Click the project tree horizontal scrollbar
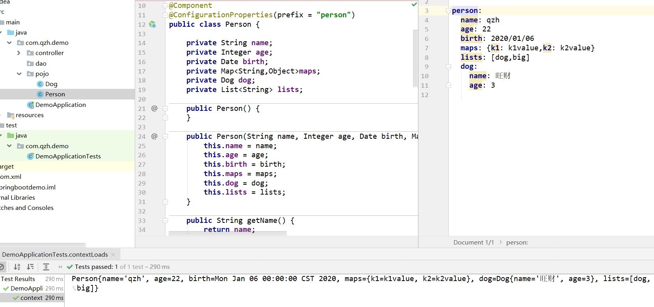654x307 pixels. point(43,244)
